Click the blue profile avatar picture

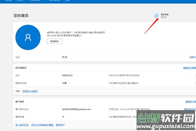pos(28,37)
